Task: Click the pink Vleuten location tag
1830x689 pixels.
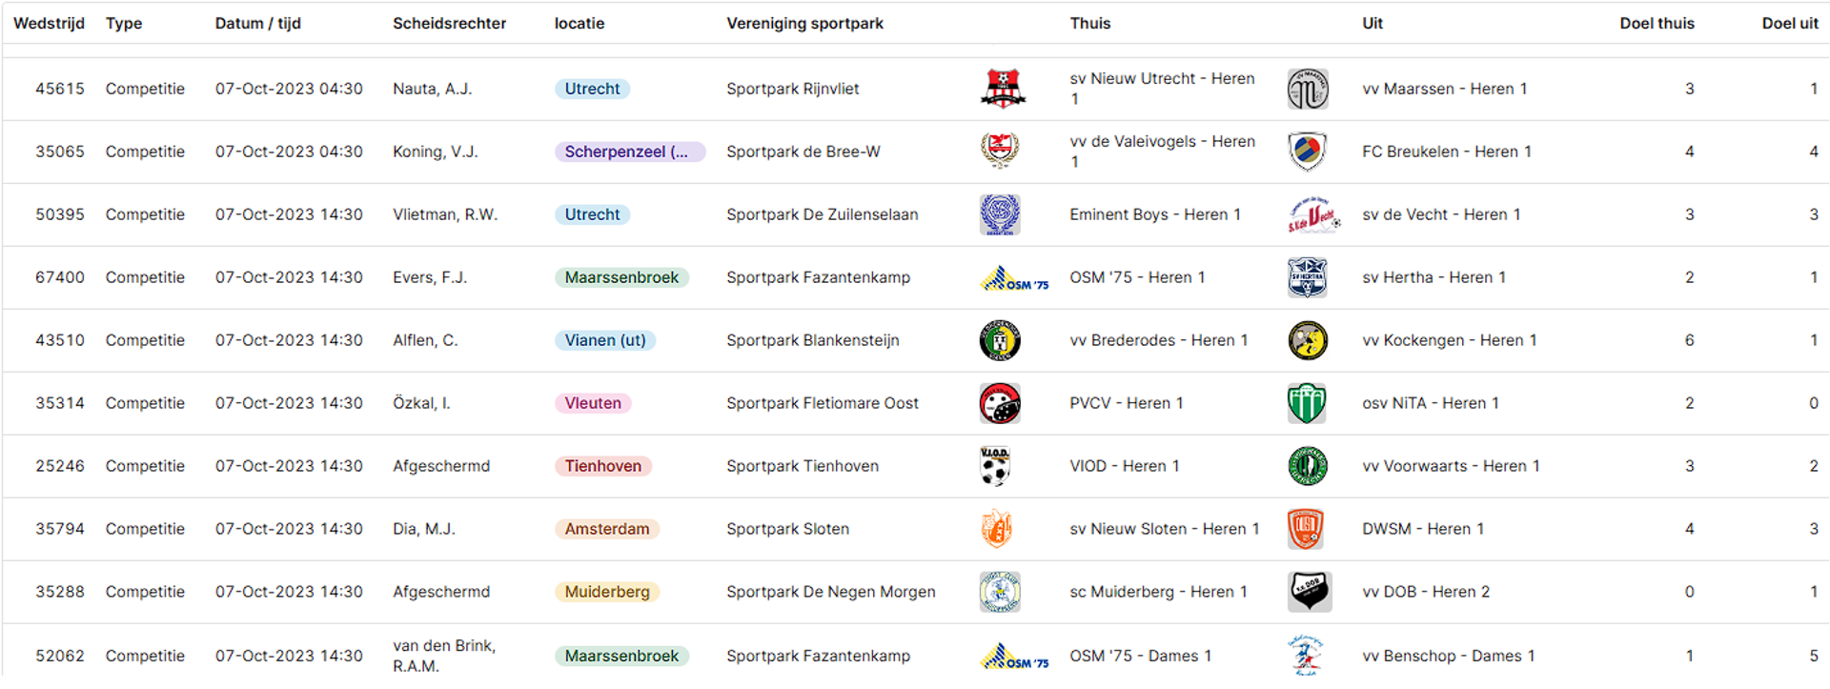Action: coord(593,403)
